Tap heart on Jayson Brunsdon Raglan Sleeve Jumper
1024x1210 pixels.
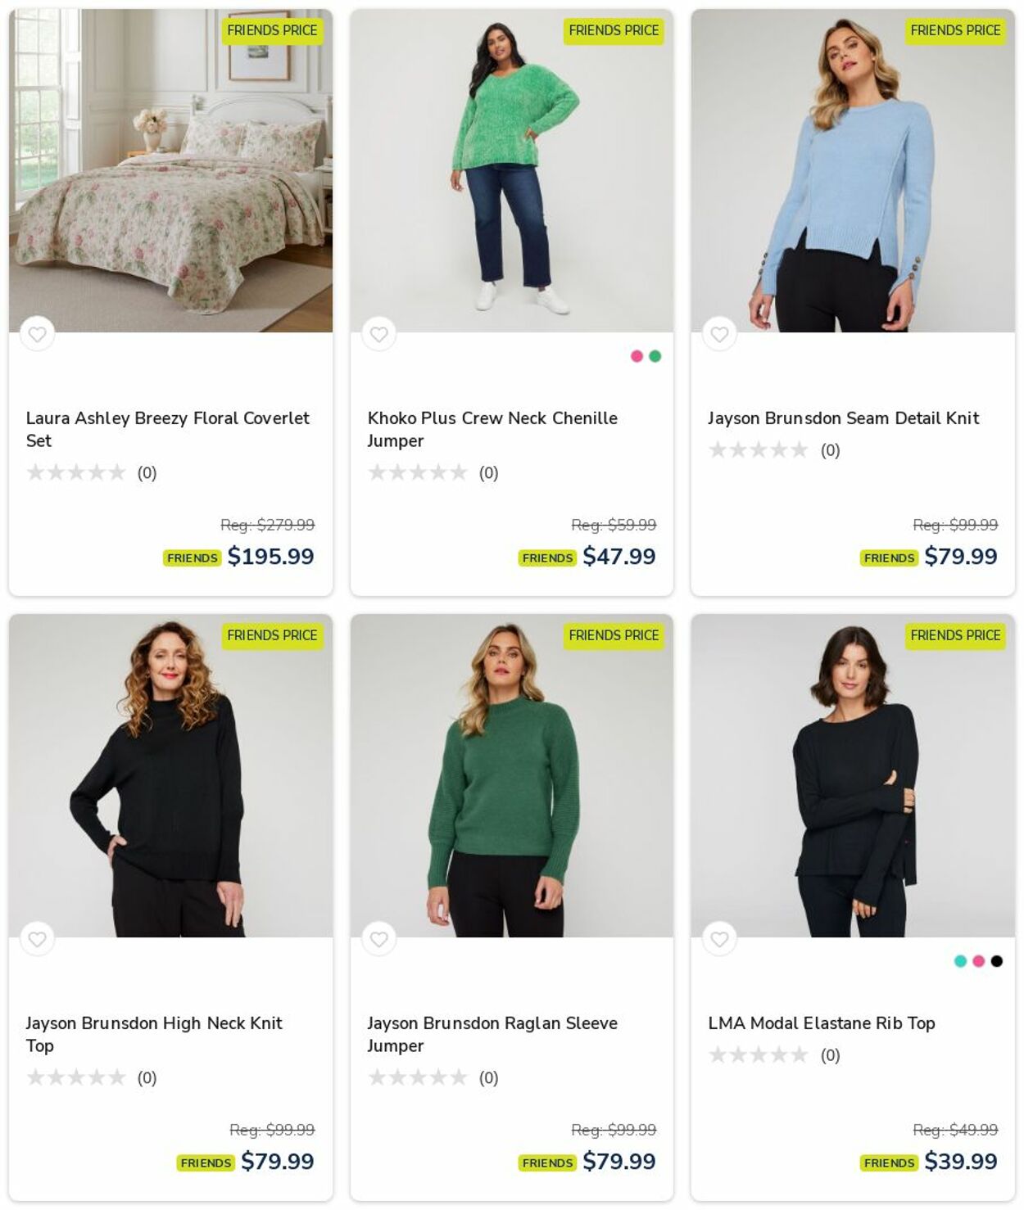pyautogui.click(x=378, y=939)
